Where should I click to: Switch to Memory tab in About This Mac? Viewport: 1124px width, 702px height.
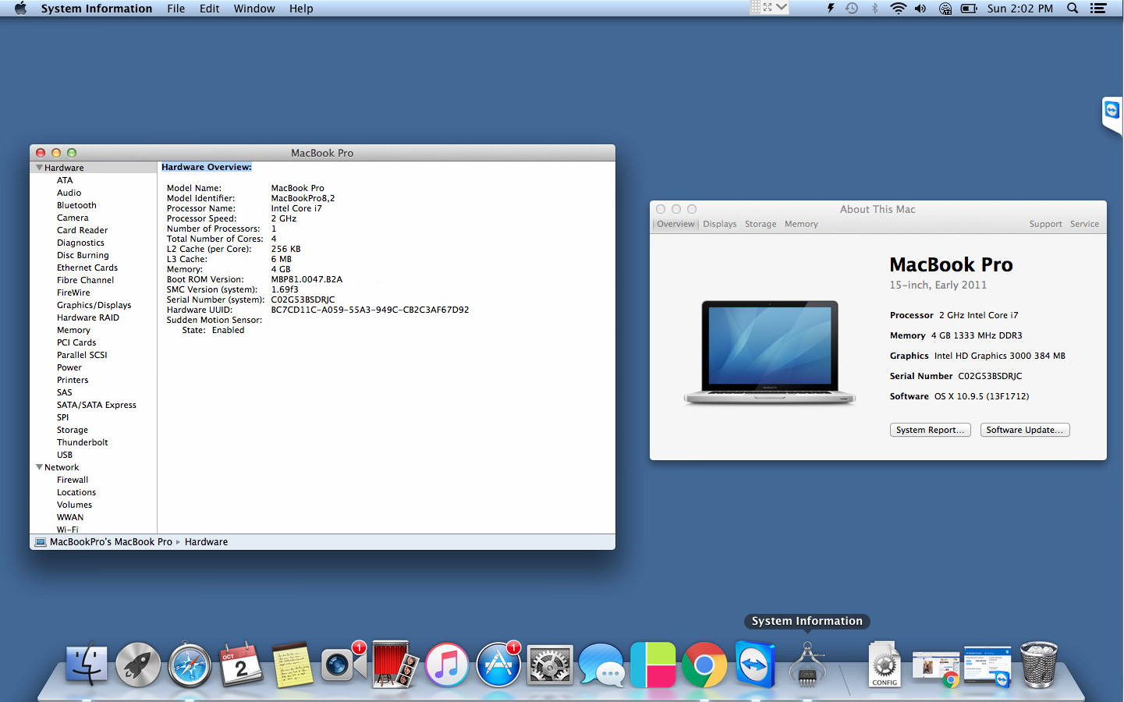pyautogui.click(x=801, y=224)
